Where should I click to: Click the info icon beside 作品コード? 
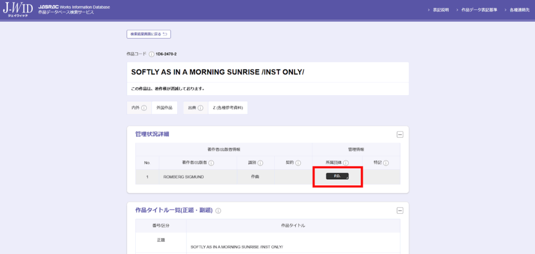tap(152, 54)
